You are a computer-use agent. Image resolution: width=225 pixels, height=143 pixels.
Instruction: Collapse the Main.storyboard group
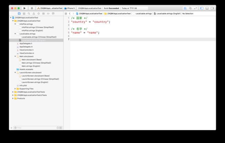click(15, 56)
